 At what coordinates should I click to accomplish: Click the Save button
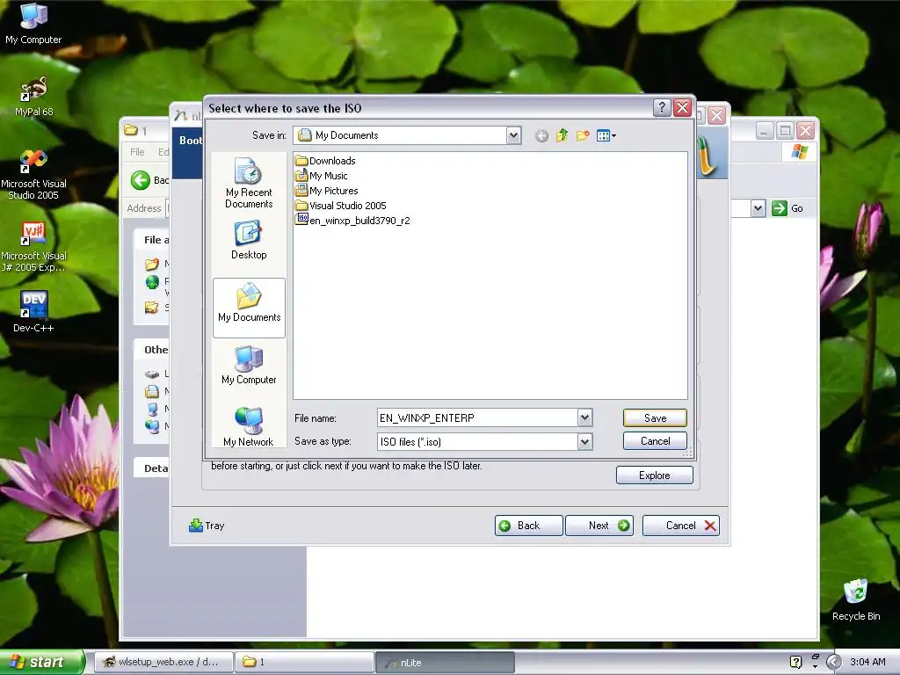(x=655, y=417)
